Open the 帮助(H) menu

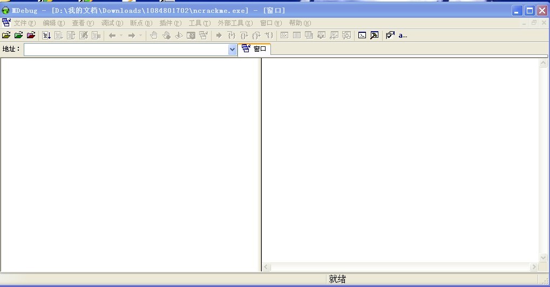coord(300,23)
